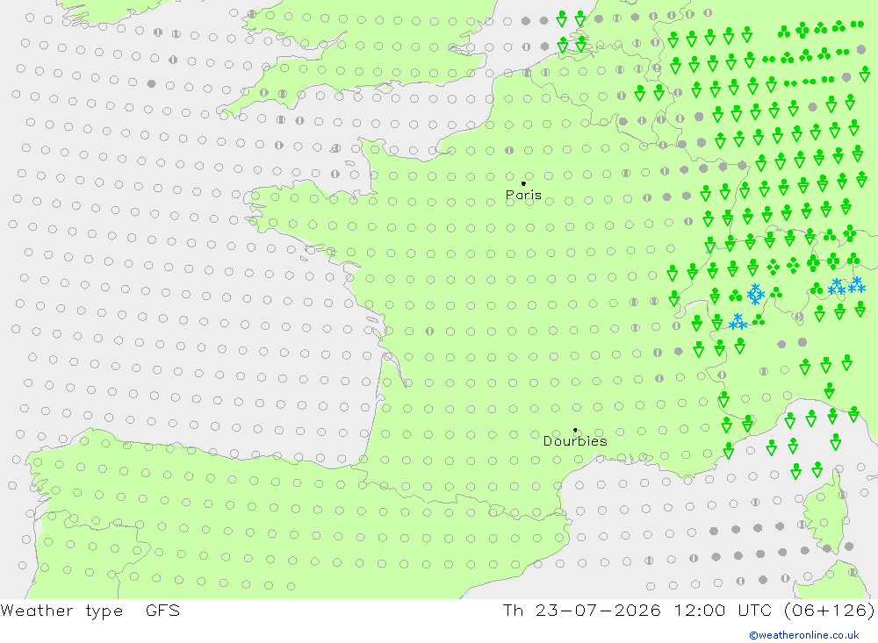Click the Dourbies location label
Screen dimensions: 878x643
click(x=575, y=441)
